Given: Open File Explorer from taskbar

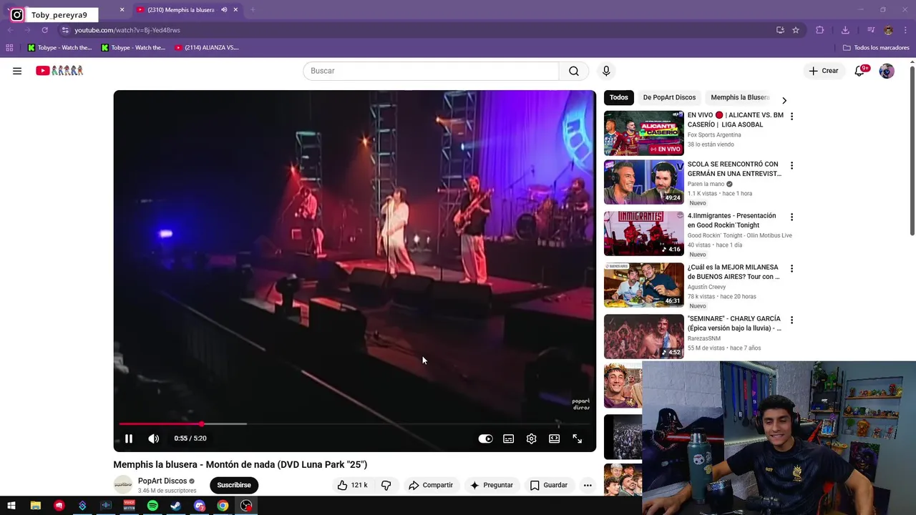Looking at the screenshot, I should coord(35,506).
